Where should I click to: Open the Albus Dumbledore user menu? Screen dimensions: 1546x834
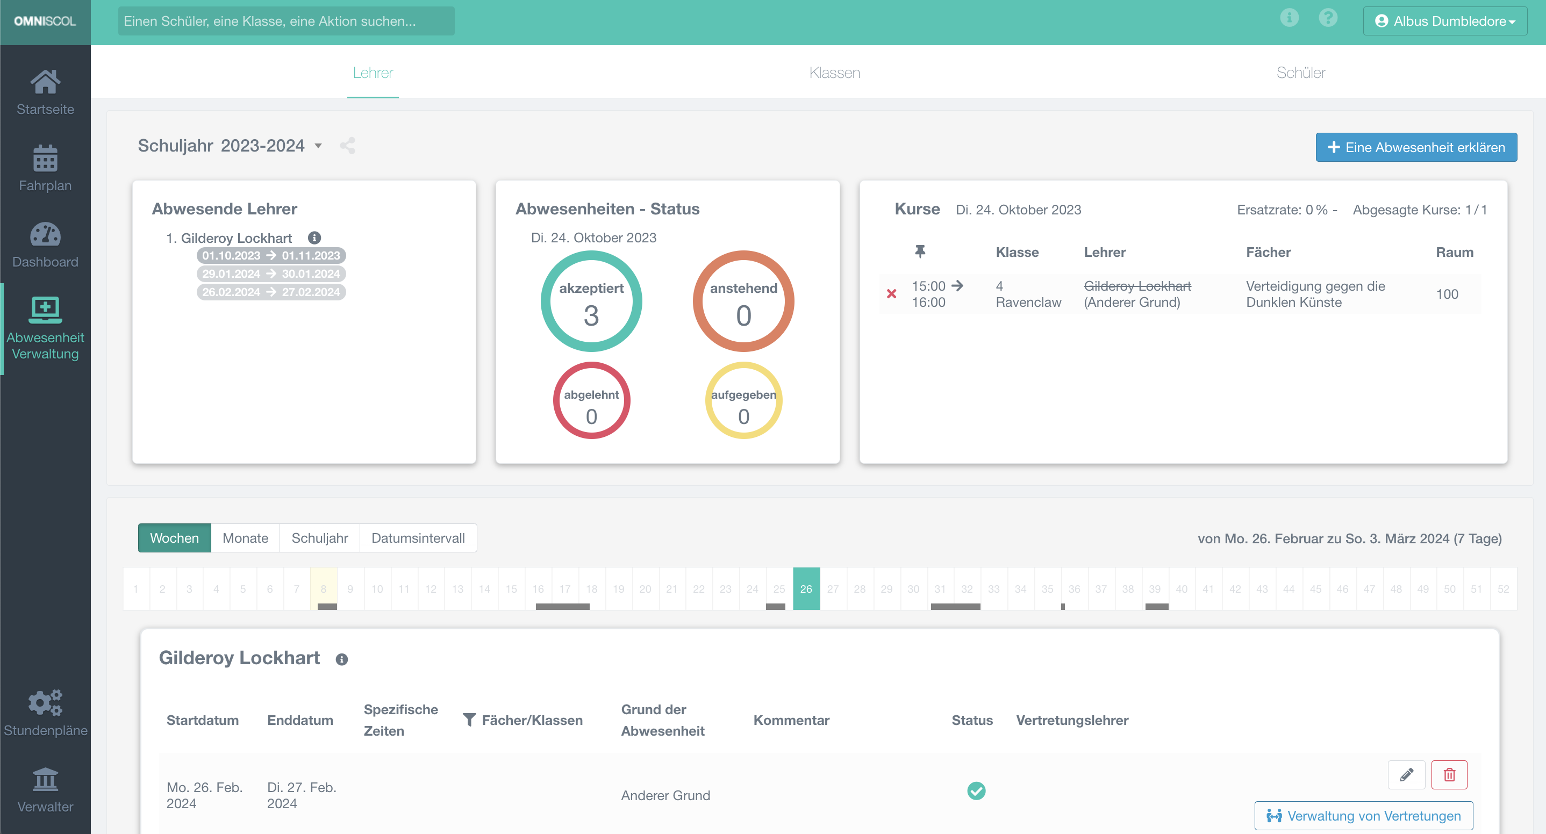(1444, 21)
